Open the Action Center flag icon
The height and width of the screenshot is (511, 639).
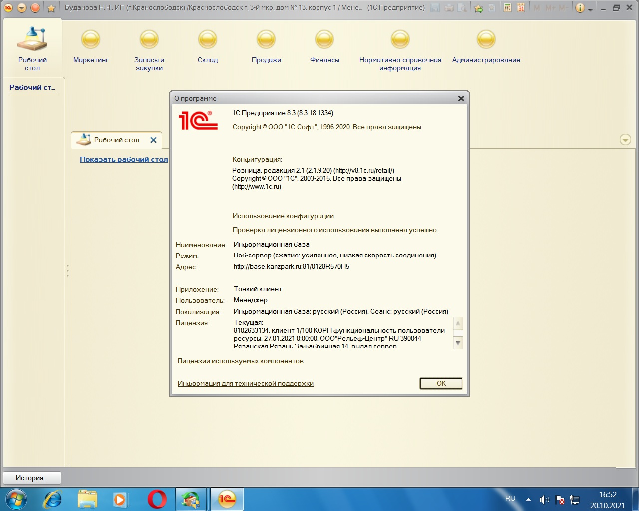[560, 500]
